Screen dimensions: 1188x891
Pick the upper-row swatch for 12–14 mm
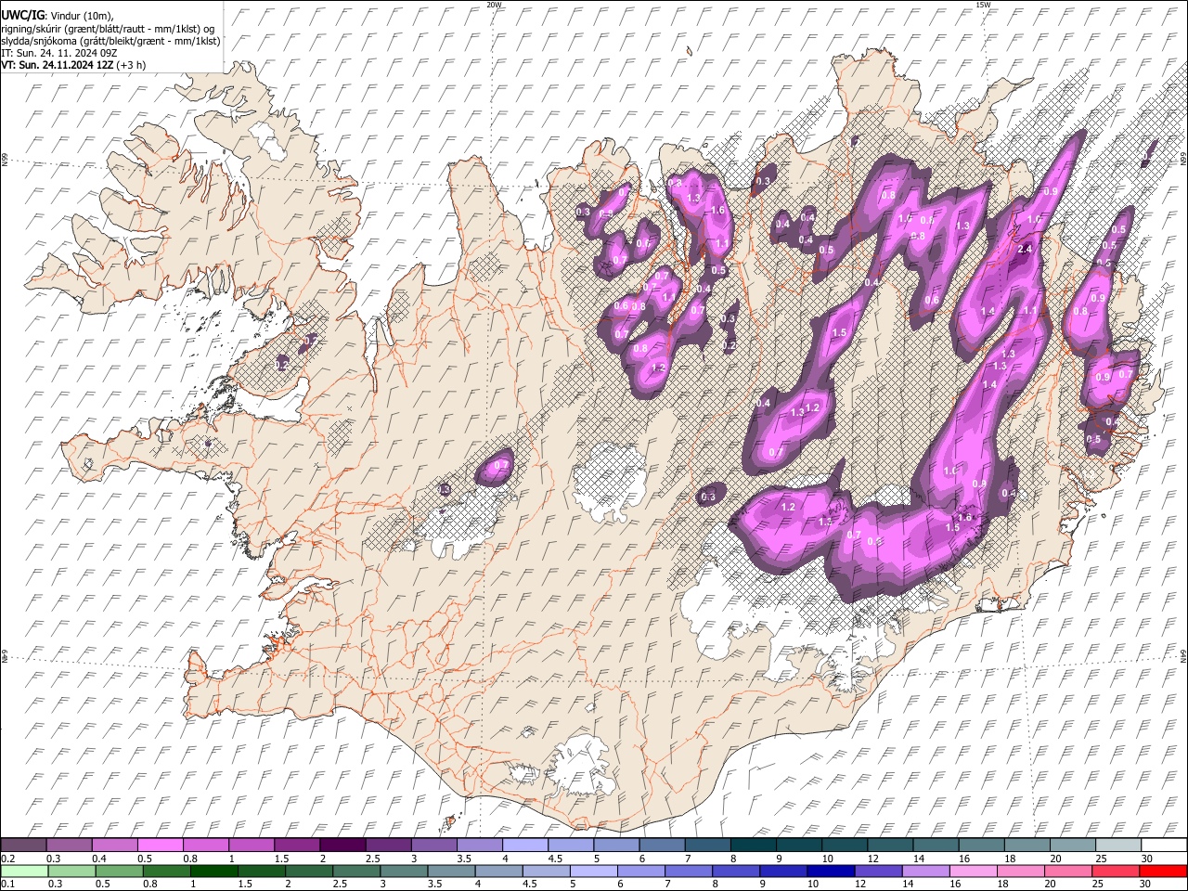[890, 846]
